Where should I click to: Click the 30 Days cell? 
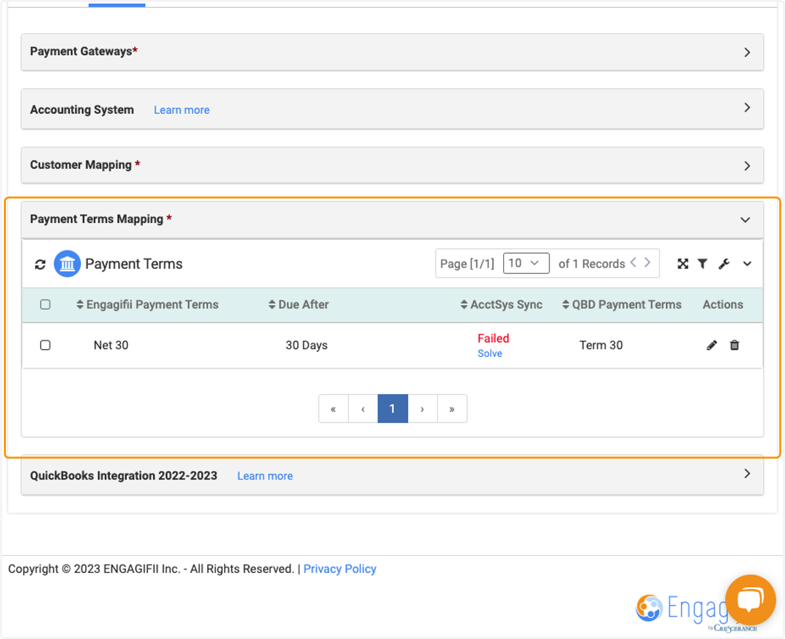pyautogui.click(x=307, y=345)
